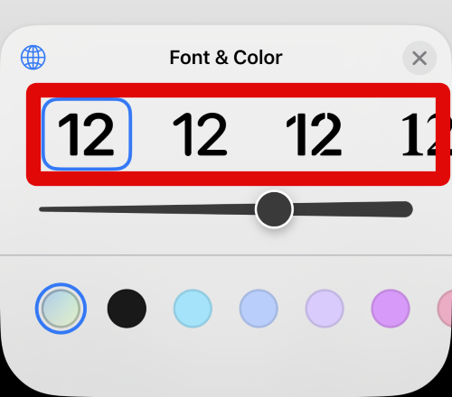Set font weight to thinnest slider end

click(42, 209)
